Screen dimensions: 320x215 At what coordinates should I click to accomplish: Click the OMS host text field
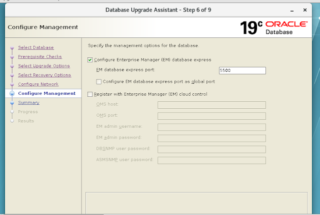(x=211, y=105)
